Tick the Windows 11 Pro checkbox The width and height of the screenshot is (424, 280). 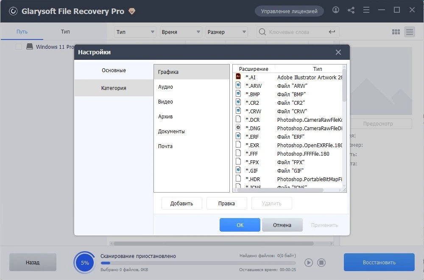pyautogui.click(x=19, y=47)
